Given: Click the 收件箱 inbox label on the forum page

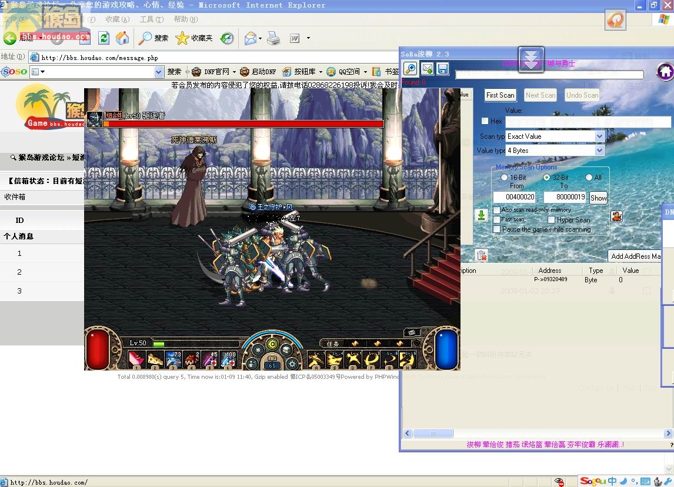Looking at the screenshot, I should [x=15, y=197].
